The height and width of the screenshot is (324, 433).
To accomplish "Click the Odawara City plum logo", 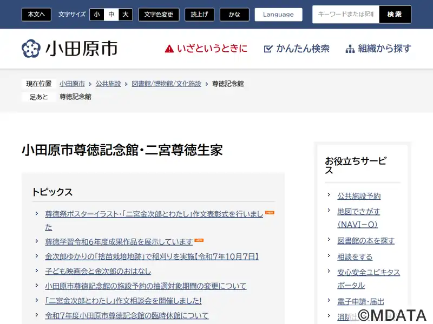I will coord(31,49).
